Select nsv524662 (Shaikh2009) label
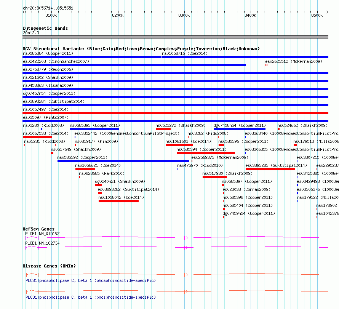 (302, 125)
